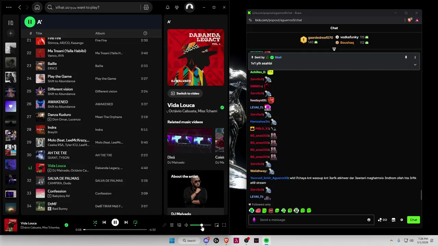Click gaardedreef070 top gifter name

(x=320, y=38)
